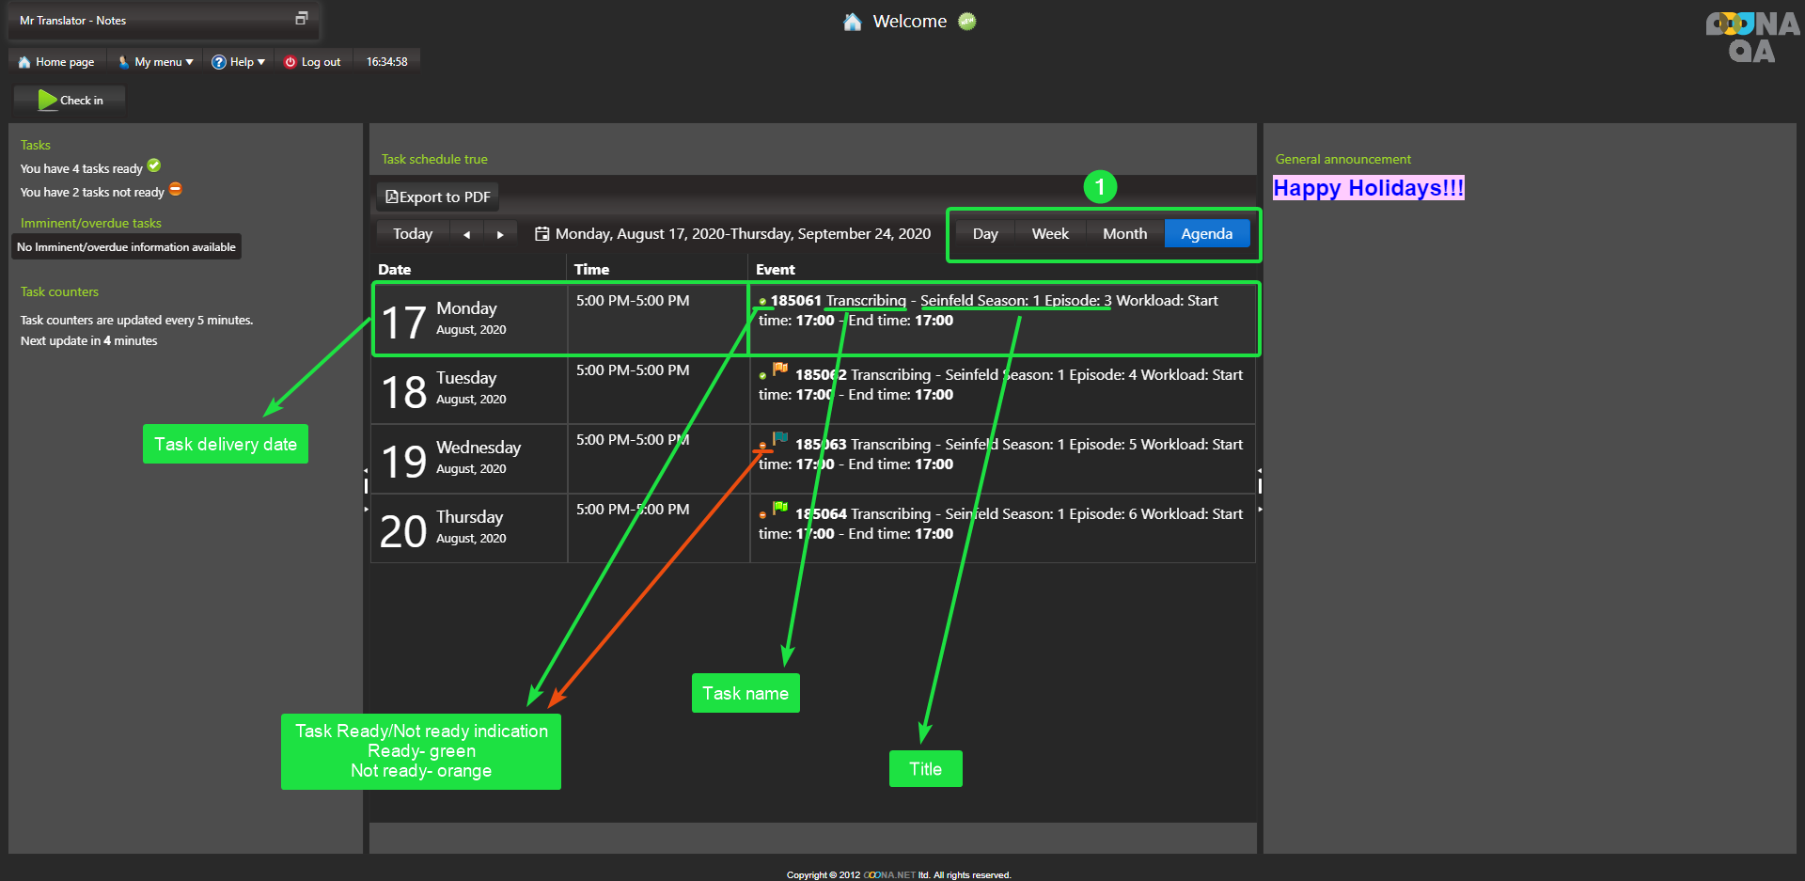Click the orange flag on task 185062
Viewport: 1805px width, 881px height.
(x=780, y=370)
